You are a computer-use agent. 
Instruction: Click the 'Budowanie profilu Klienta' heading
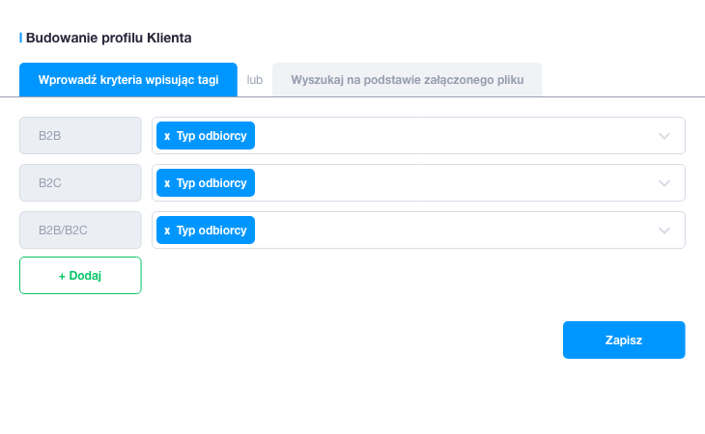point(108,38)
